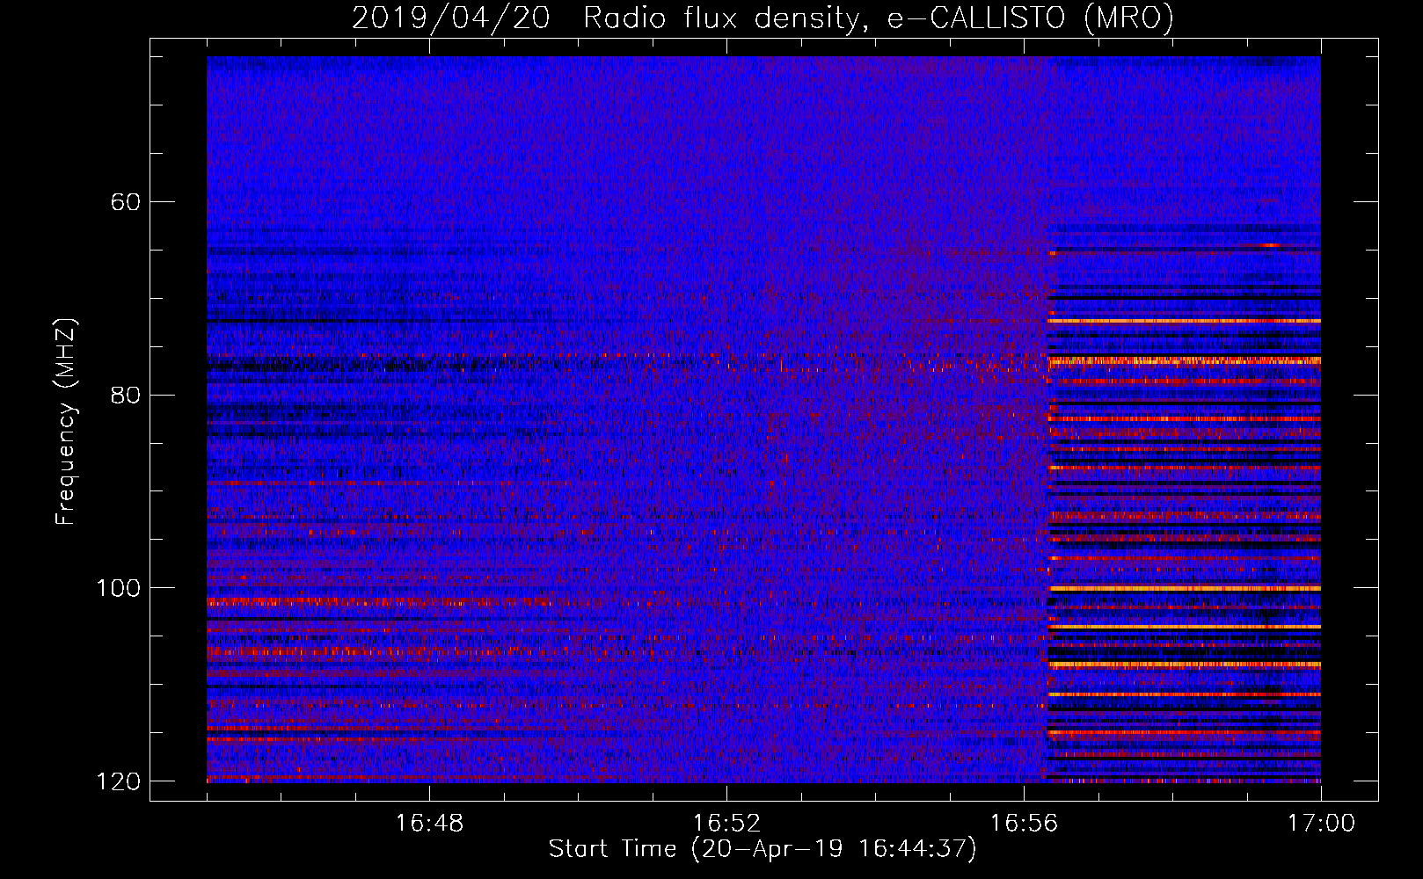Click the 'Frequency (MHZ)' axis label

click(x=66, y=422)
